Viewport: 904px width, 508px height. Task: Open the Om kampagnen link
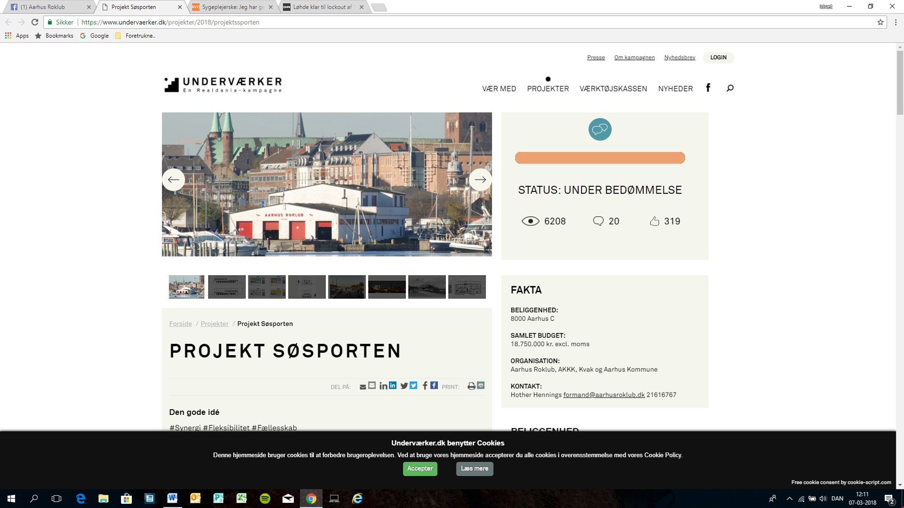(634, 58)
